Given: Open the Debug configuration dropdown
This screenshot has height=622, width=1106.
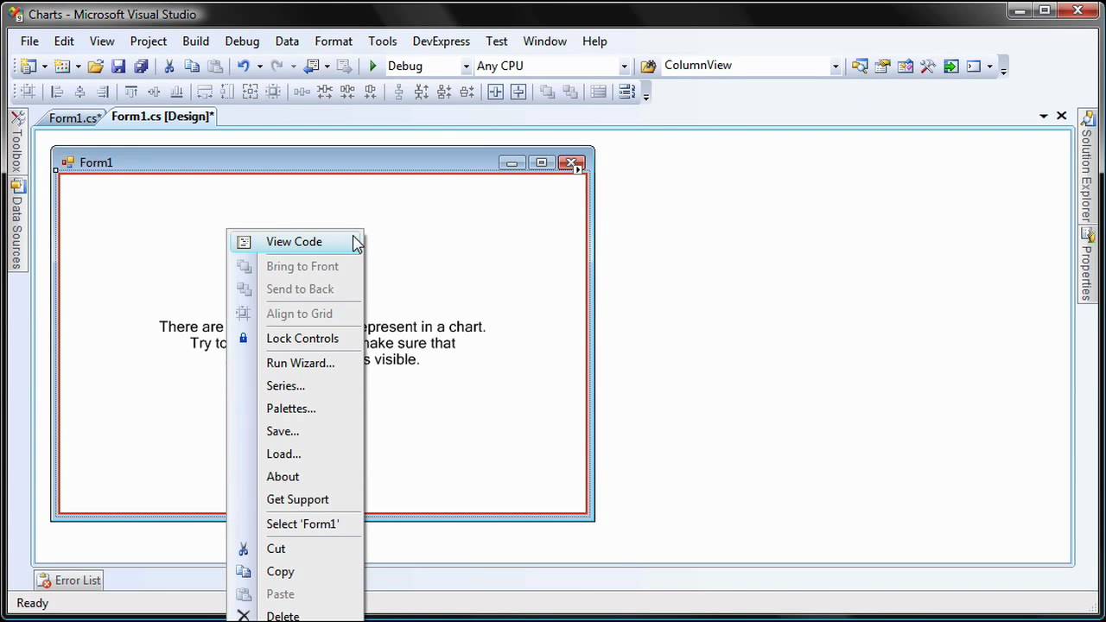Looking at the screenshot, I should pos(466,66).
